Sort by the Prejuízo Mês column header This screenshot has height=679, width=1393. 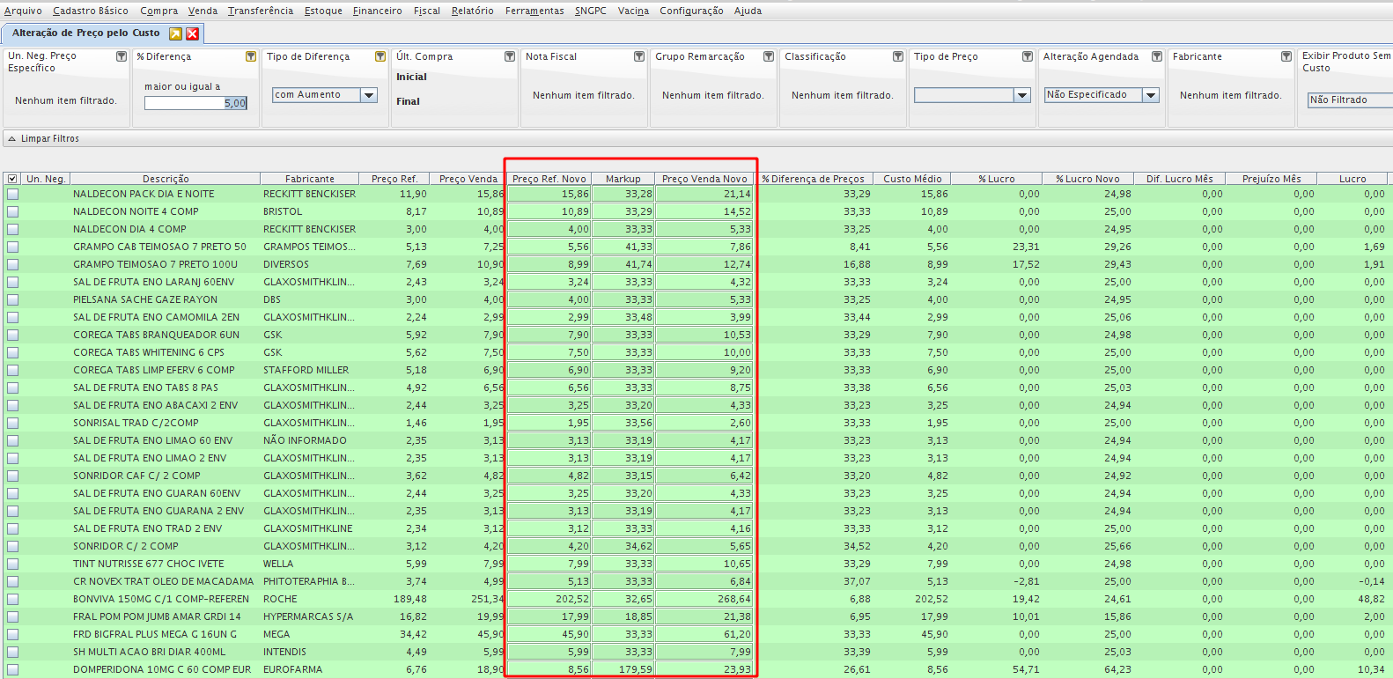tap(1271, 179)
